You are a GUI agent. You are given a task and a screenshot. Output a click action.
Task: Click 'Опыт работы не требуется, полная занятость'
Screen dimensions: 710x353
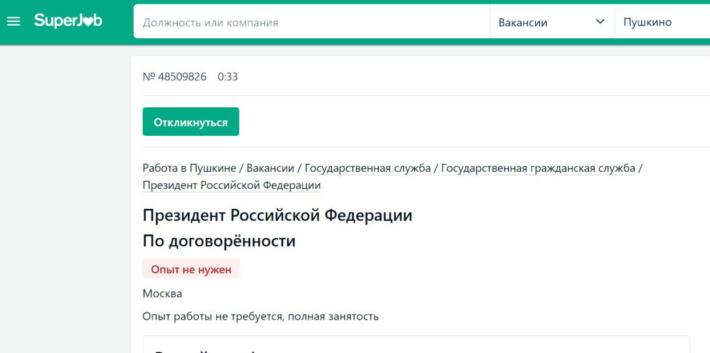click(260, 316)
